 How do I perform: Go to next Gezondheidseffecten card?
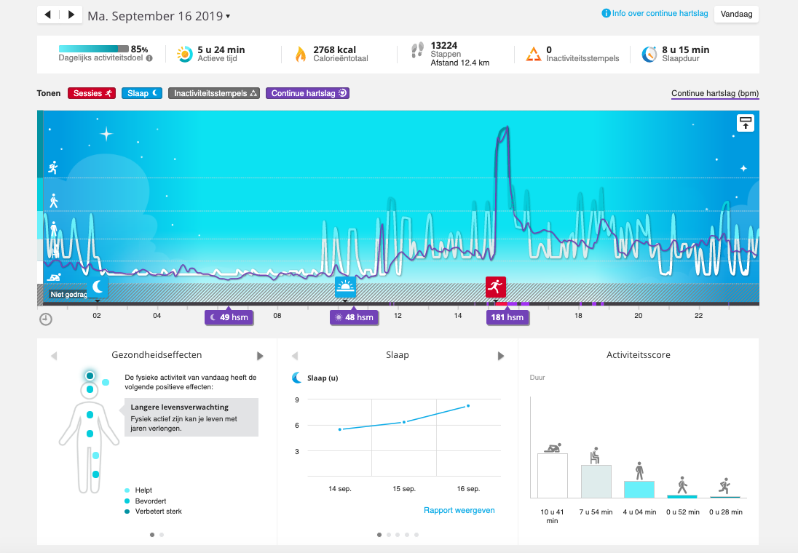pos(260,356)
